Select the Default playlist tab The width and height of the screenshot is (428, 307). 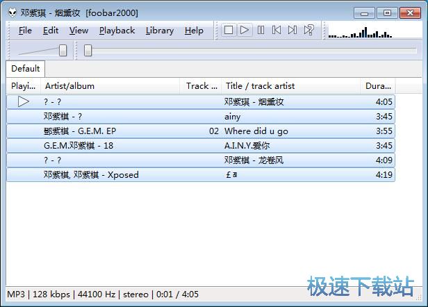click(x=26, y=69)
